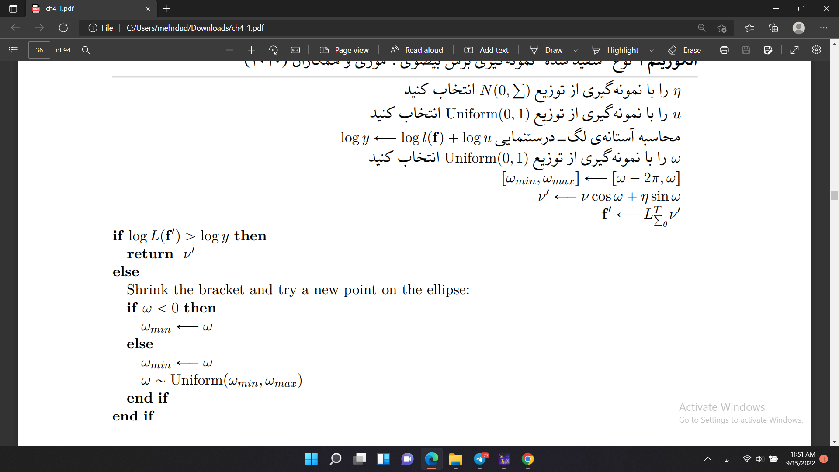Open the View settings menu
Image resolution: width=839 pixels, height=472 pixels.
pos(817,50)
